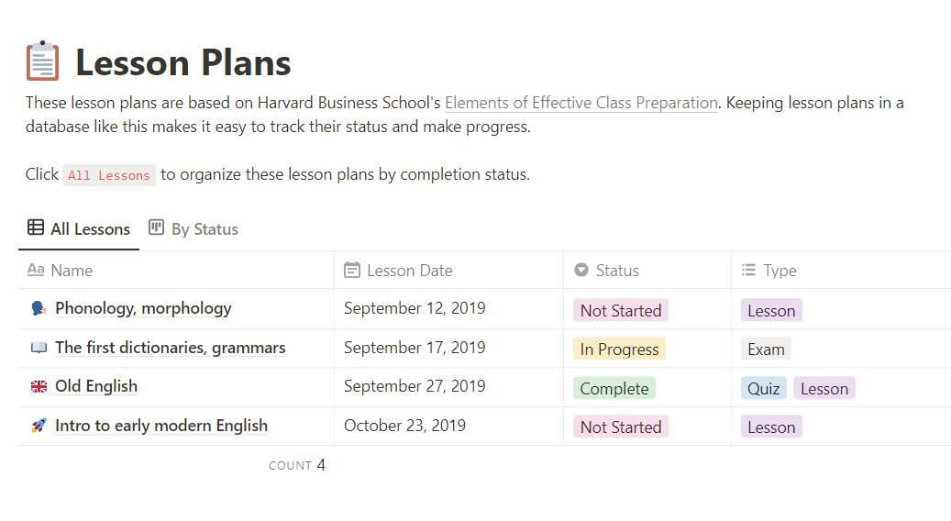Click the UK flag icon for Old English

point(39,387)
